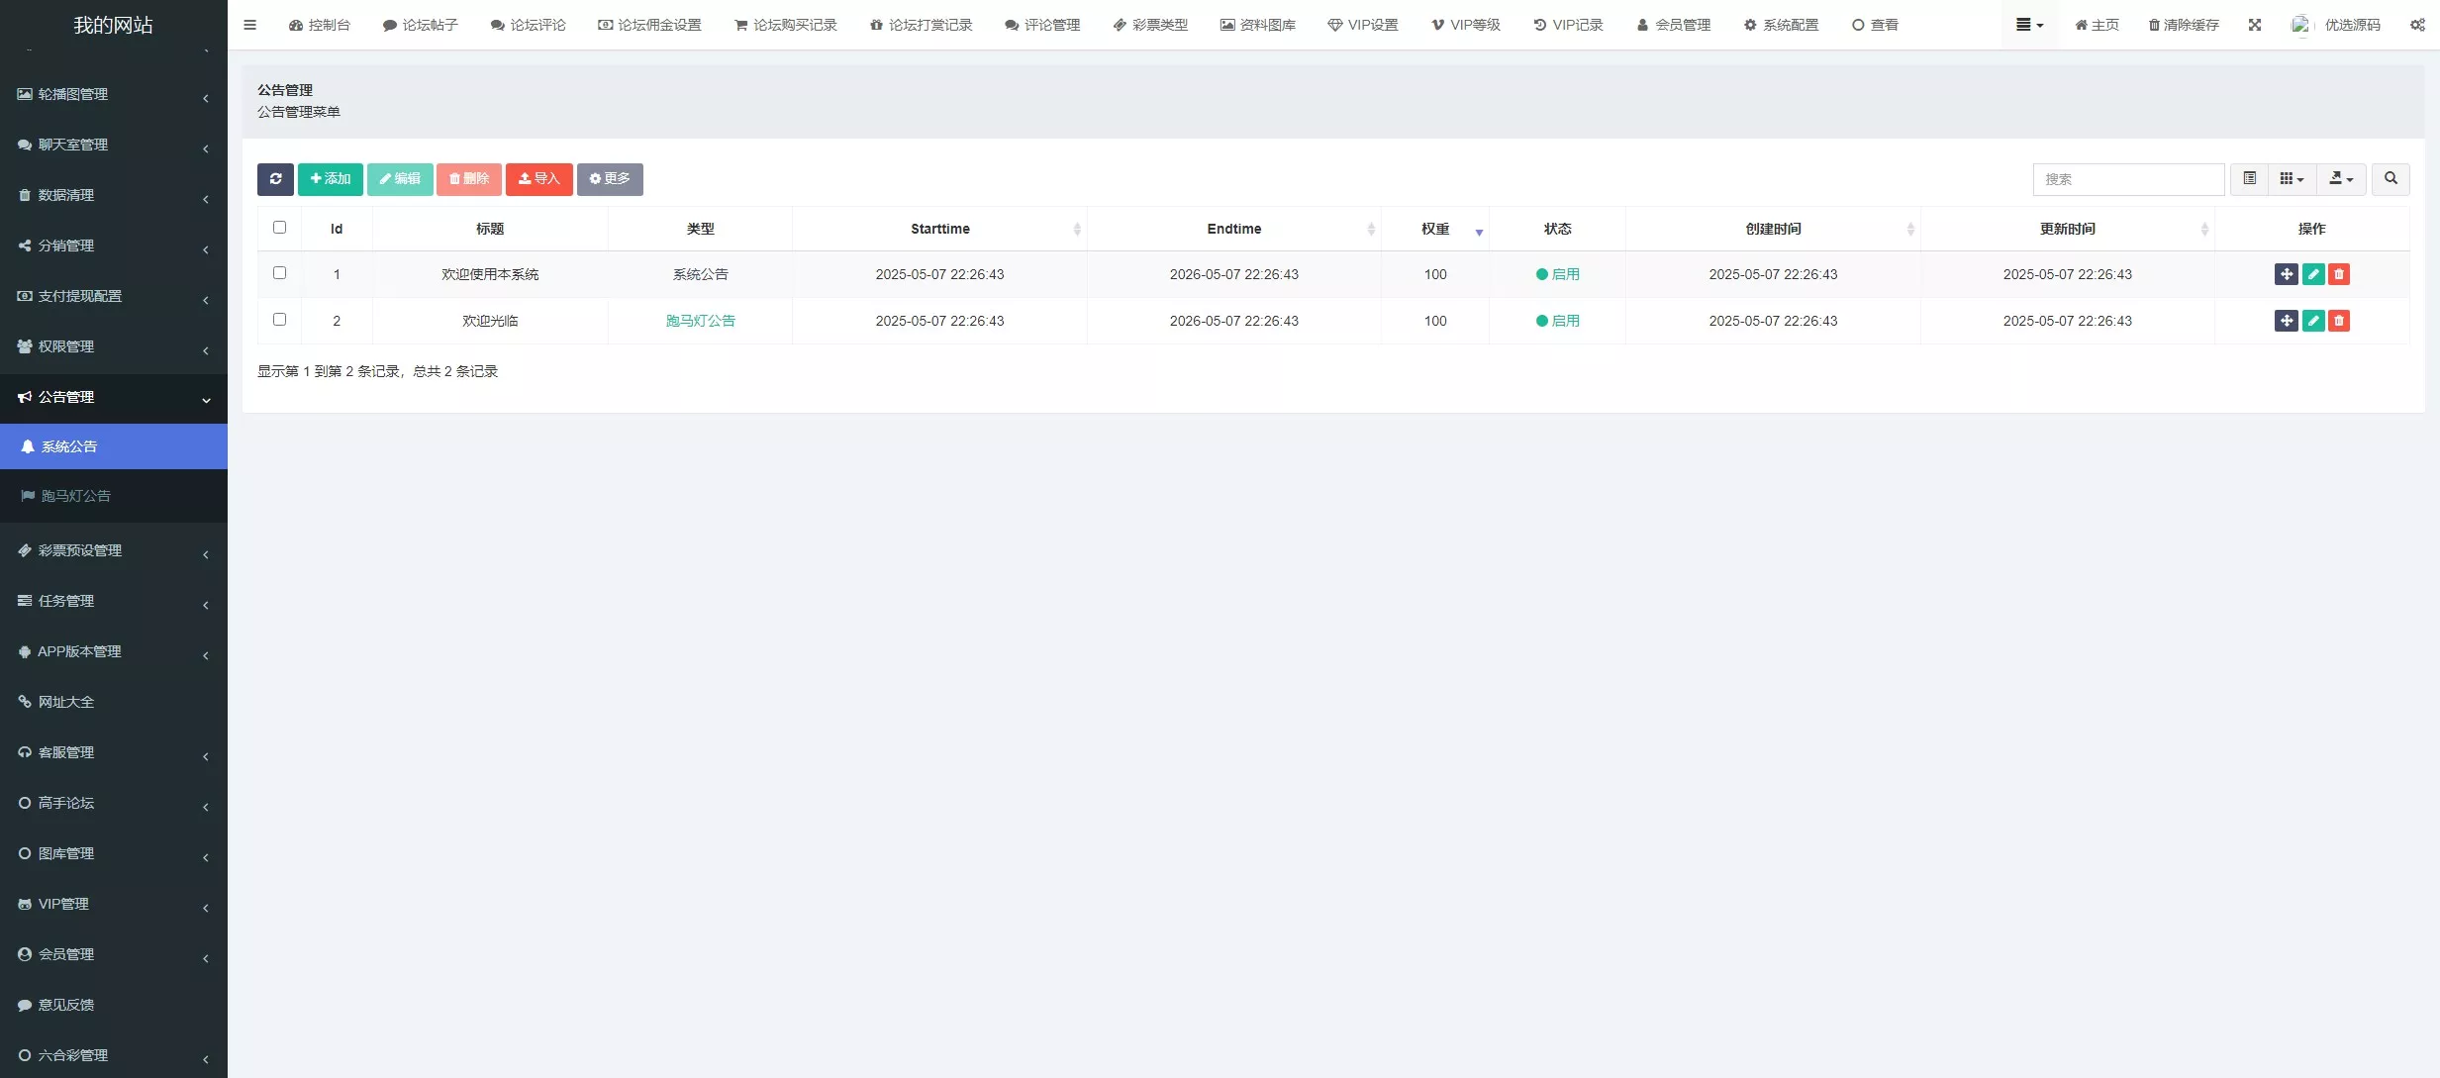Click the drag-sort handle icon in row 1
Screen dimensions: 2440x1078
pos(2286,274)
